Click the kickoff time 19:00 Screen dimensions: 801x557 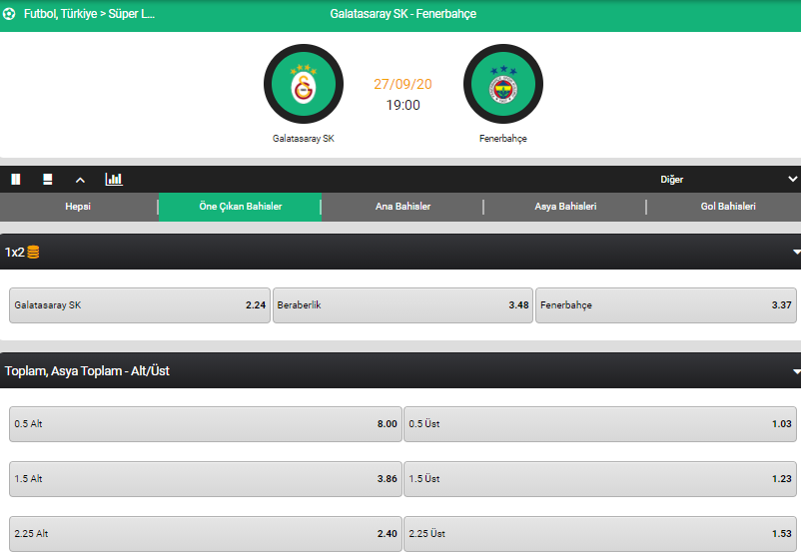tap(403, 105)
